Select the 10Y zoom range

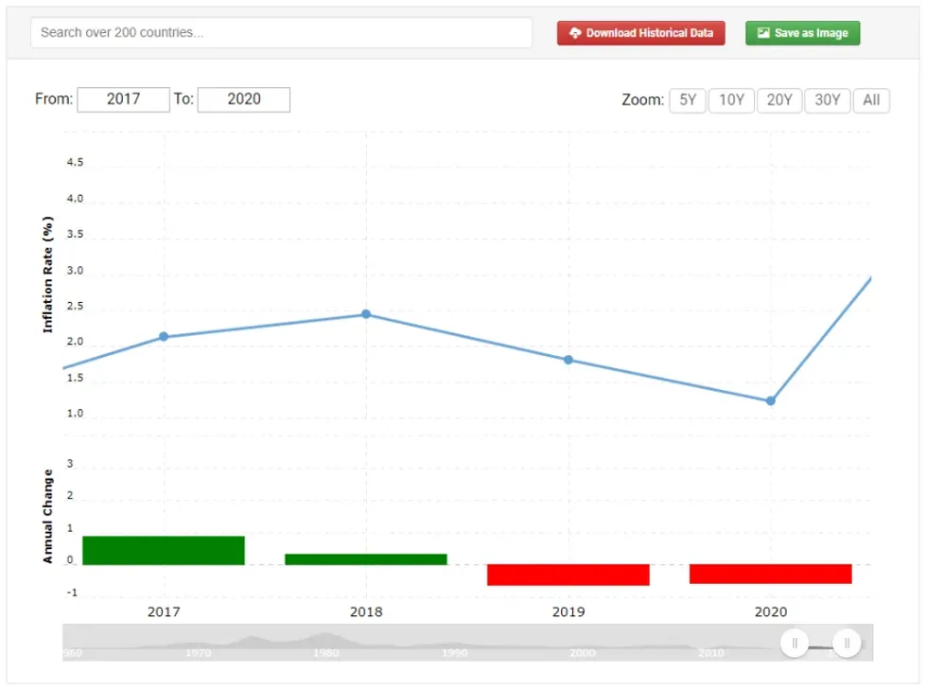coord(731,100)
